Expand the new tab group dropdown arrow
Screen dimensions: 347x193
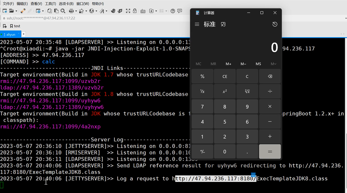point(156,11)
